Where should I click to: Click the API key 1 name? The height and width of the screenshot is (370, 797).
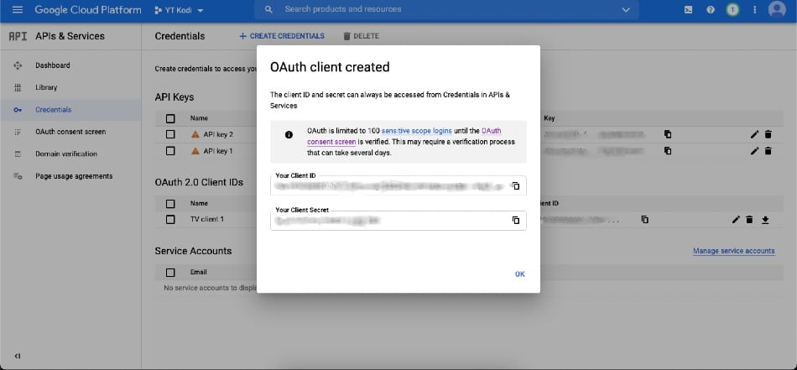(218, 151)
